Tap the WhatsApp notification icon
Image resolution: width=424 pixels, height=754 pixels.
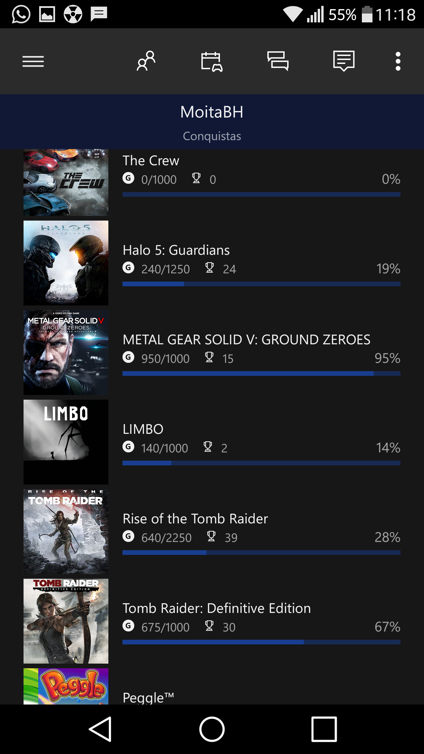(x=21, y=14)
